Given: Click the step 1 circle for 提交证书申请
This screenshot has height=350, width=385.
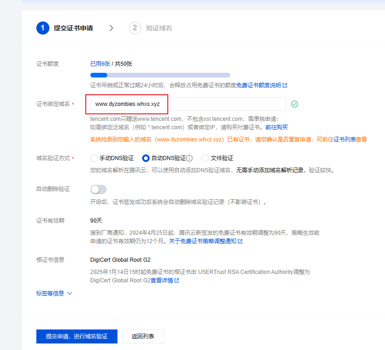Looking at the screenshot, I should click(43, 28).
